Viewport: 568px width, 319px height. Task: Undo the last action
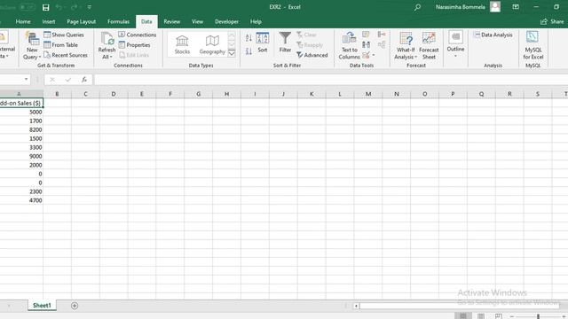[x=59, y=7]
